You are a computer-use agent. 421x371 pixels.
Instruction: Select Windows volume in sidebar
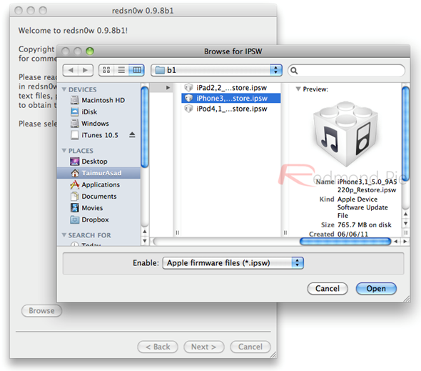[x=98, y=124]
